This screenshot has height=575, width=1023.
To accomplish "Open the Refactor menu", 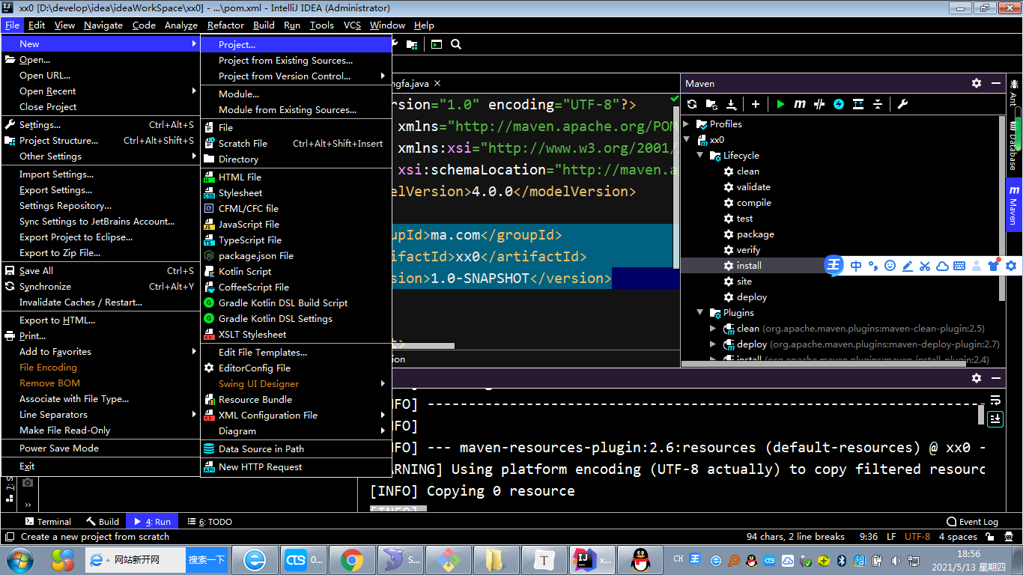I will click(x=225, y=25).
